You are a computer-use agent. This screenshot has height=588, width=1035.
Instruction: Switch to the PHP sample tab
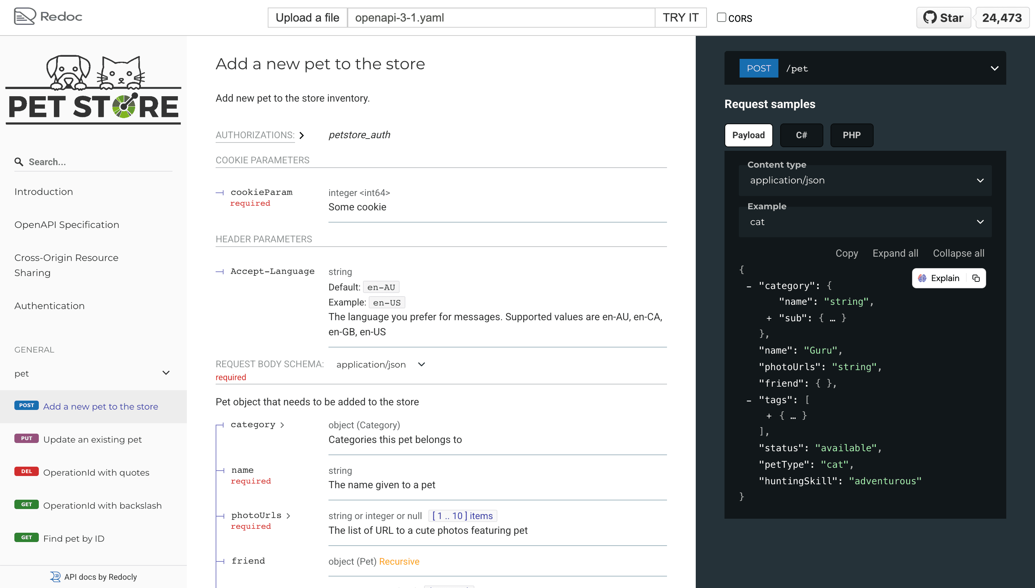pos(851,135)
